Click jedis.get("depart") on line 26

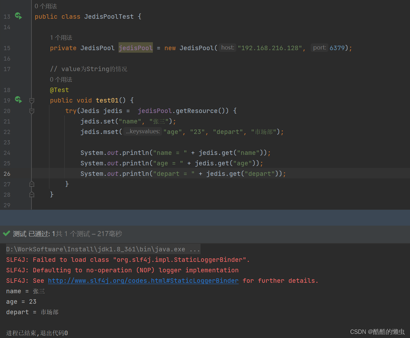(243, 174)
